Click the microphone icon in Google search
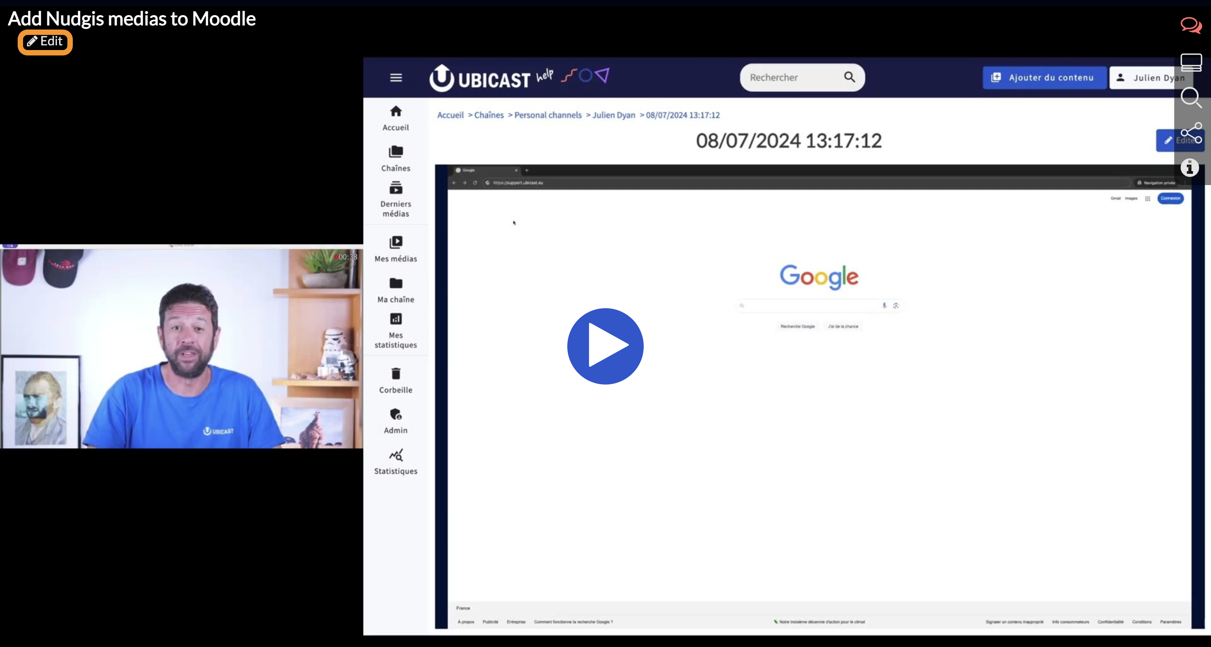The image size is (1211, 647). coord(884,306)
